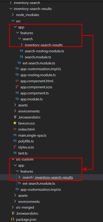Open search.module.ts file

tap(38, 57)
